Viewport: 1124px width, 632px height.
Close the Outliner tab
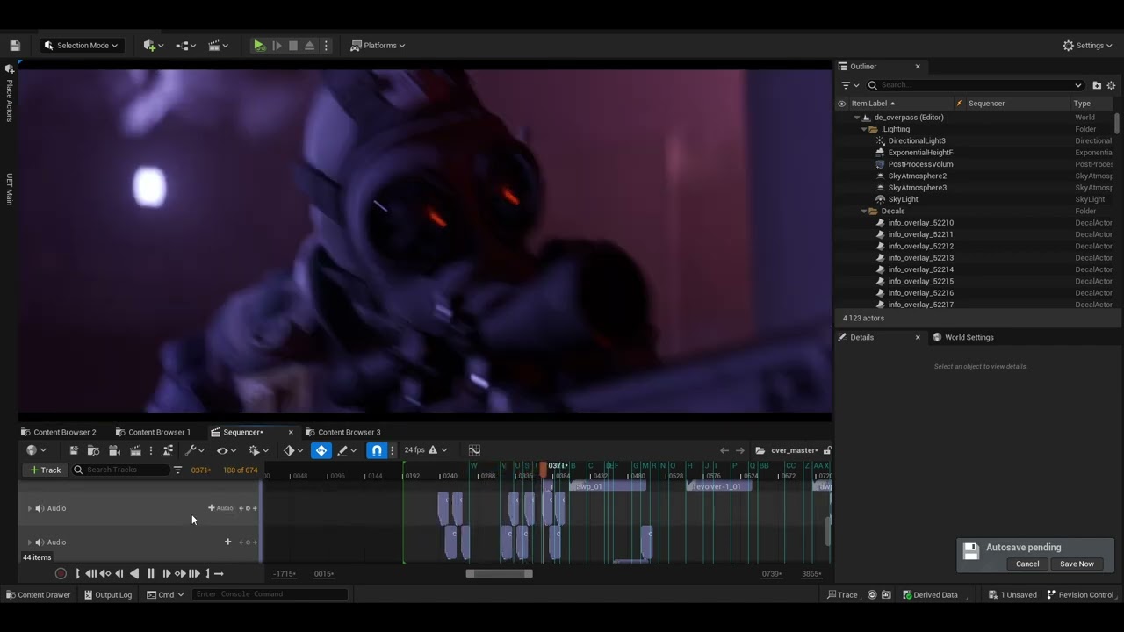pos(918,67)
